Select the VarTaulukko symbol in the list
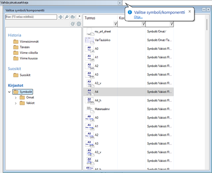Viewport: 212px width, 173px height. pos(102,40)
